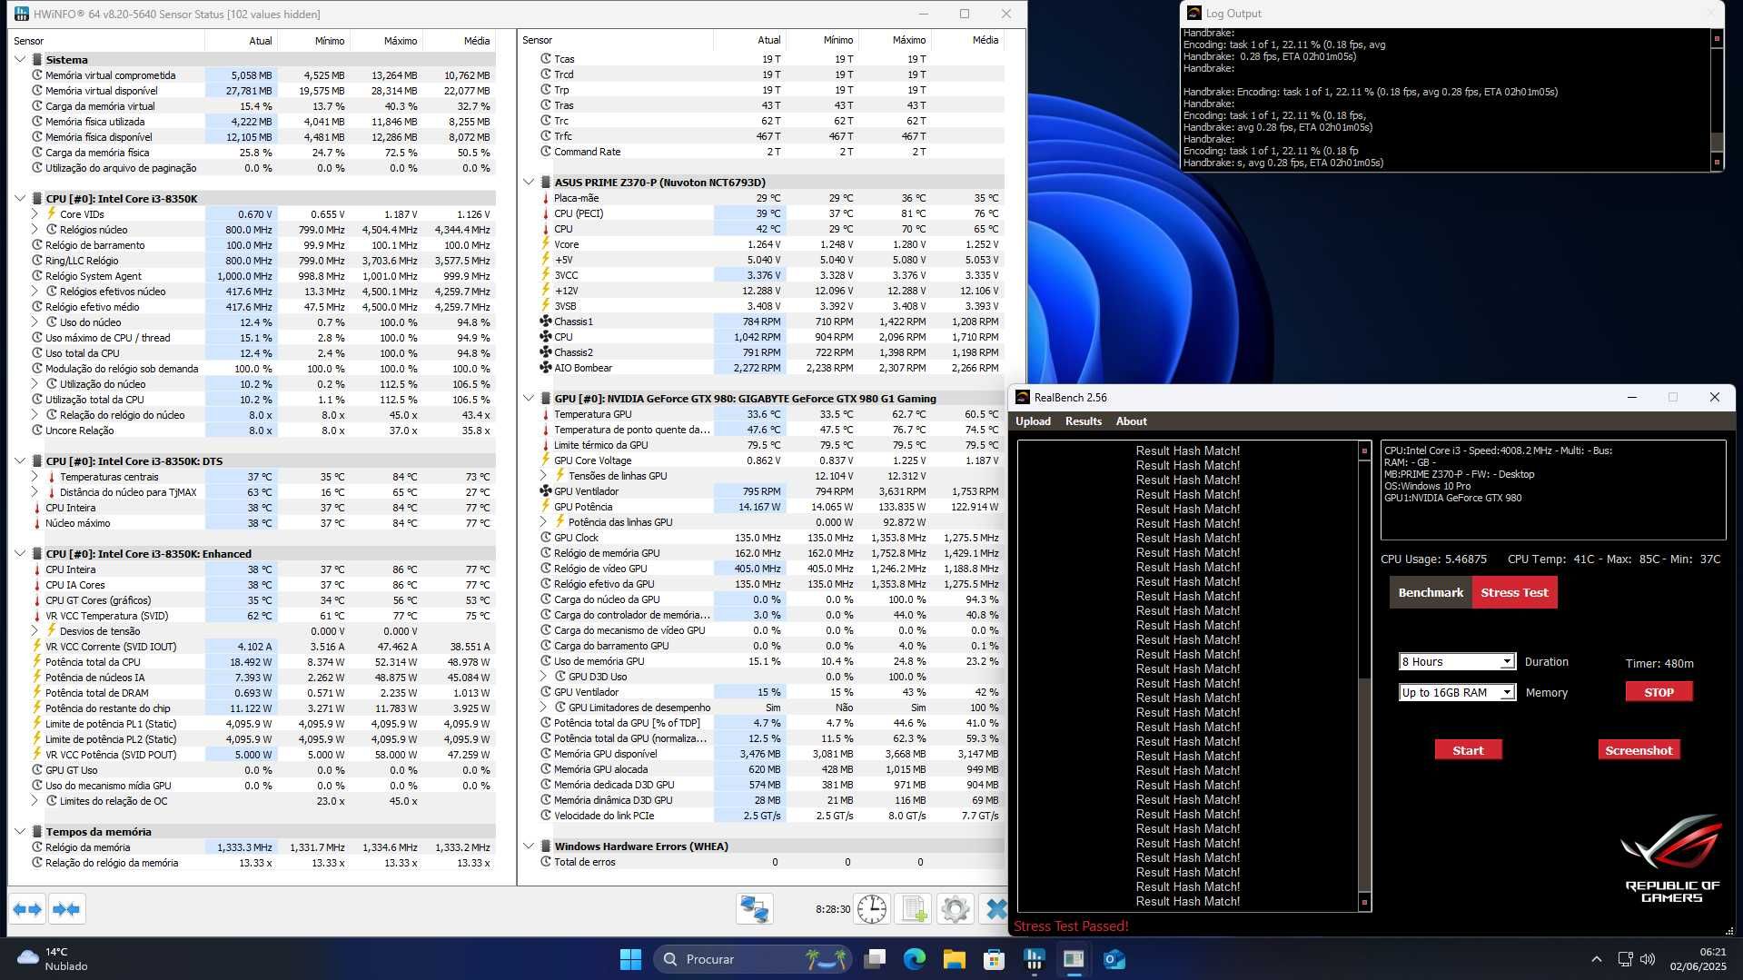Open HWiNFO sensor settings gear icon
This screenshot has height=980, width=1743.
click(x=955, y=909)
